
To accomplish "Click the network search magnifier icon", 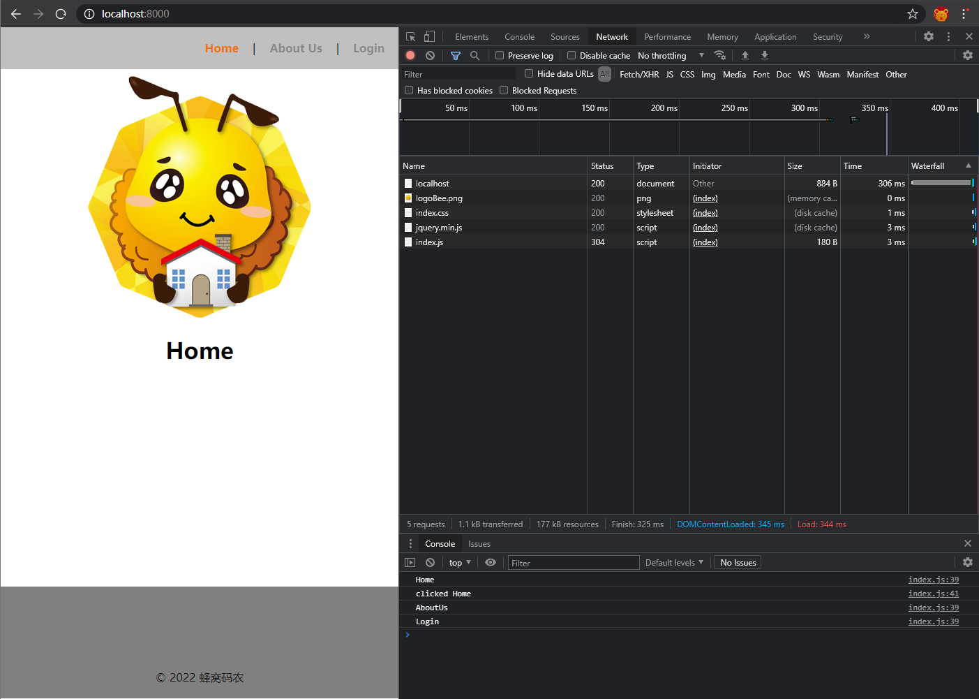I will tap(475, 55).
